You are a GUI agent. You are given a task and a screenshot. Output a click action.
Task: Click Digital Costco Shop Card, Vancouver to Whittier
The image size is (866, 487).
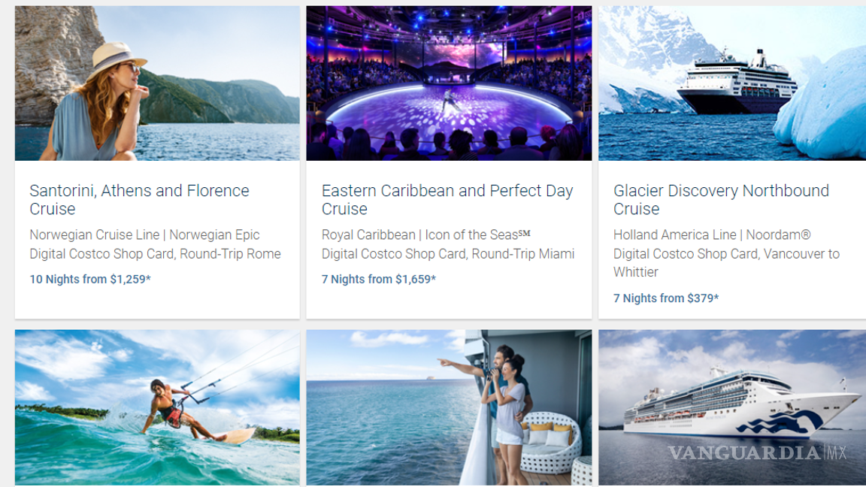click(x=726, y=262)
